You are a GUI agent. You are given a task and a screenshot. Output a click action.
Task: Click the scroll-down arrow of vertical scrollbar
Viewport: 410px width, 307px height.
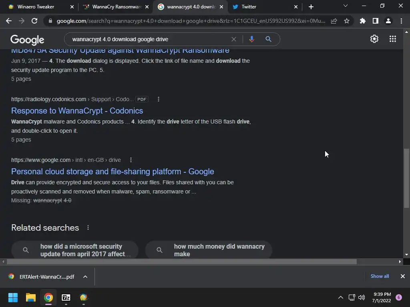pos(406,255)
